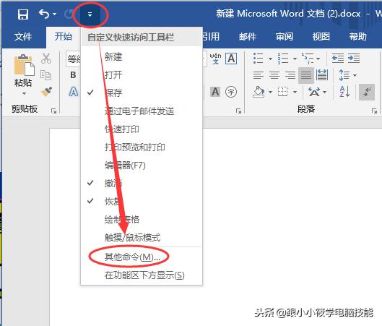Expand the Bullets dropdown arrow
Image resolution: width=382 pixels, height=326 pixels.
coord(270,59)
